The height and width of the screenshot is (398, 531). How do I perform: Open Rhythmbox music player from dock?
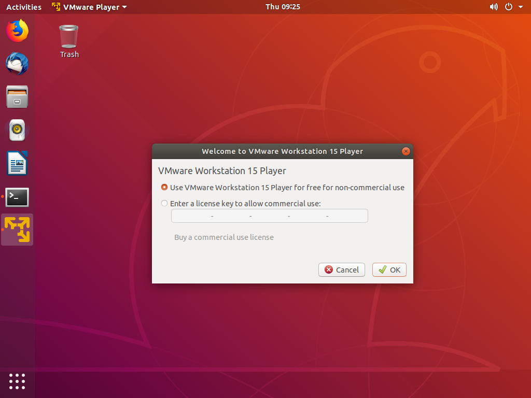(17, 130)
